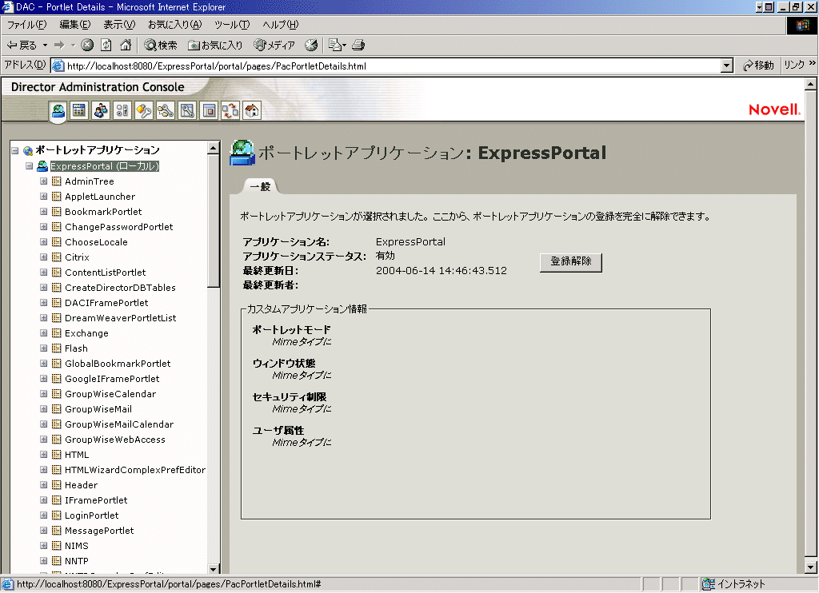Image resolution: width=819 pixels, height=593 pixels.
Task: Open the Back button history dropdown arrow
Action: 45,46
